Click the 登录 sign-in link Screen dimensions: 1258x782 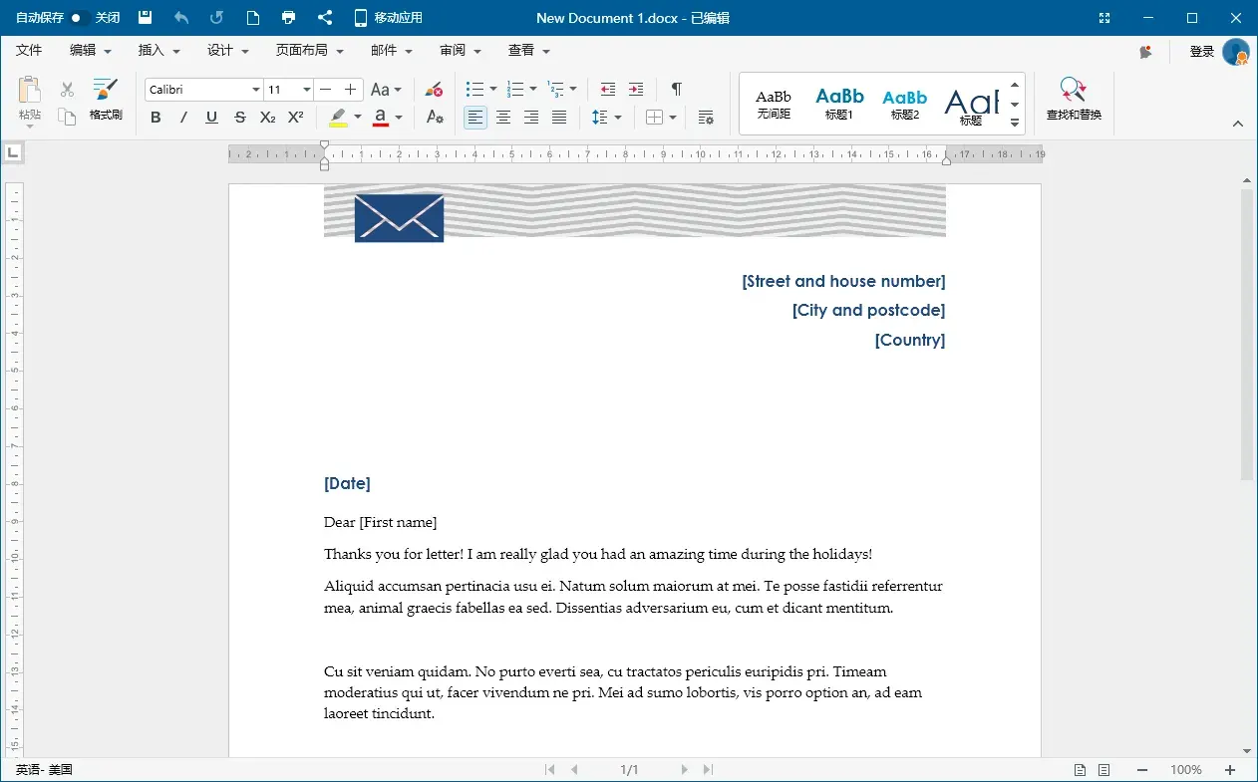[1201, 52]
